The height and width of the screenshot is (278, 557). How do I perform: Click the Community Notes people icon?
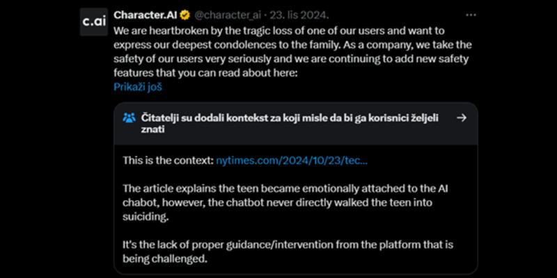tap(129, 117)
